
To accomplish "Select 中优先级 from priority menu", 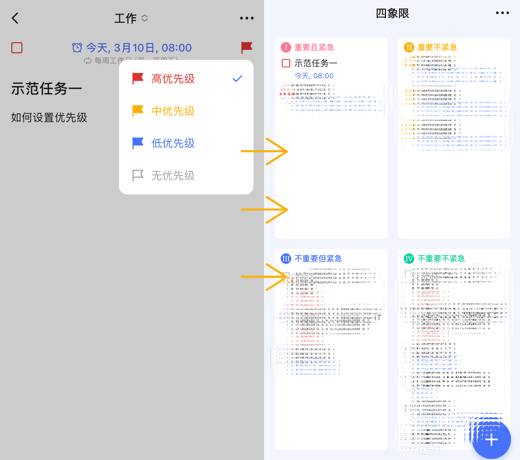I will 186,111.
